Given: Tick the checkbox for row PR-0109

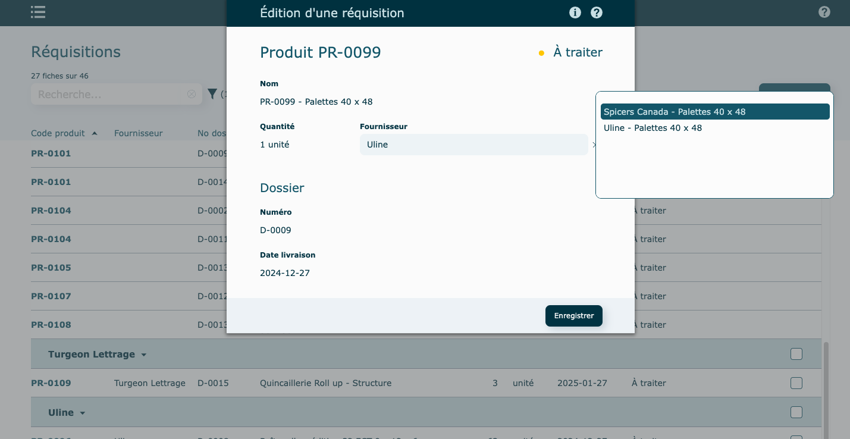Looking at the screenshot, I should pyautogui.click(x=796, y=383).
